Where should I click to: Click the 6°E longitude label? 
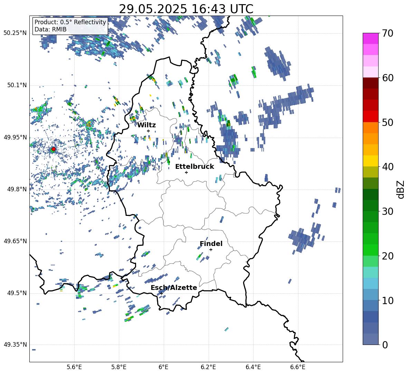pos(163,367)
